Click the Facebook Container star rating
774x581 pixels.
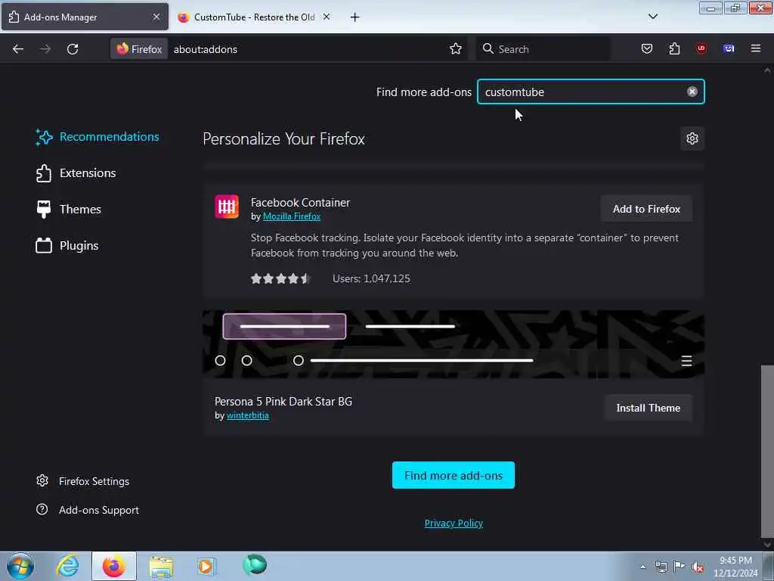[280, 278]
